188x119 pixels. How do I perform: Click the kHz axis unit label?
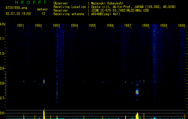[3, 24]
